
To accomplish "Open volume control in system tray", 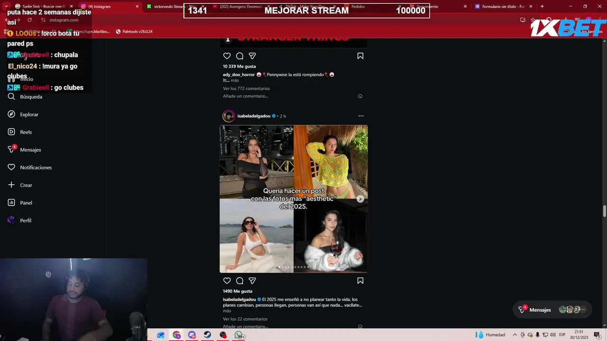I will coord(552,335).
